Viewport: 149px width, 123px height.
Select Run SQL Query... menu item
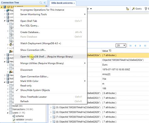coord(51,26)
